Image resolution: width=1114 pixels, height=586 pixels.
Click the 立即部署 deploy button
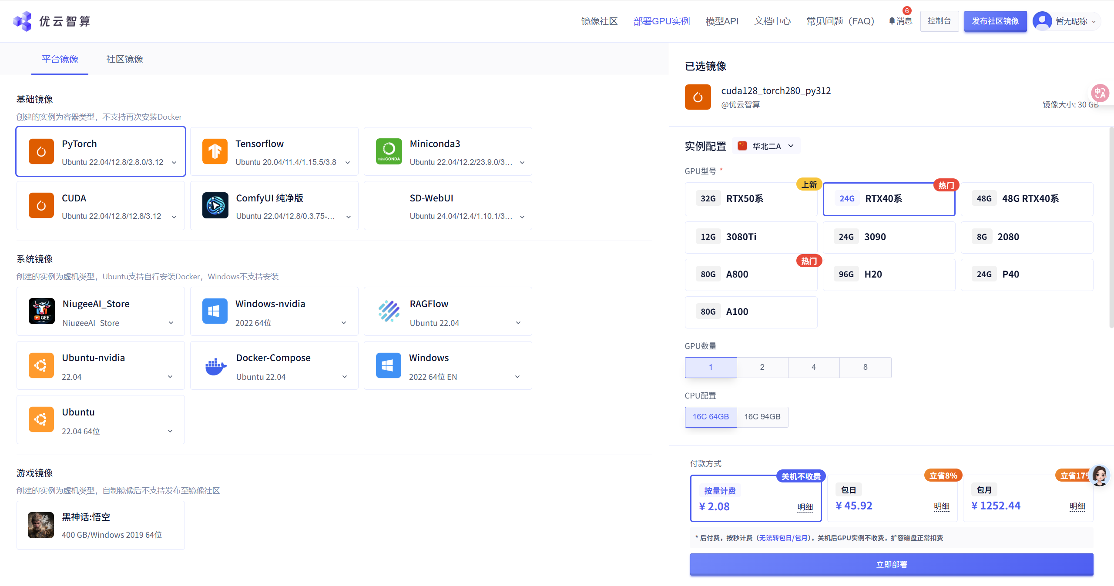click(892, 564)
